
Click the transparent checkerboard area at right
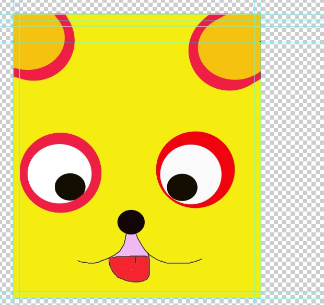[293, 157]
